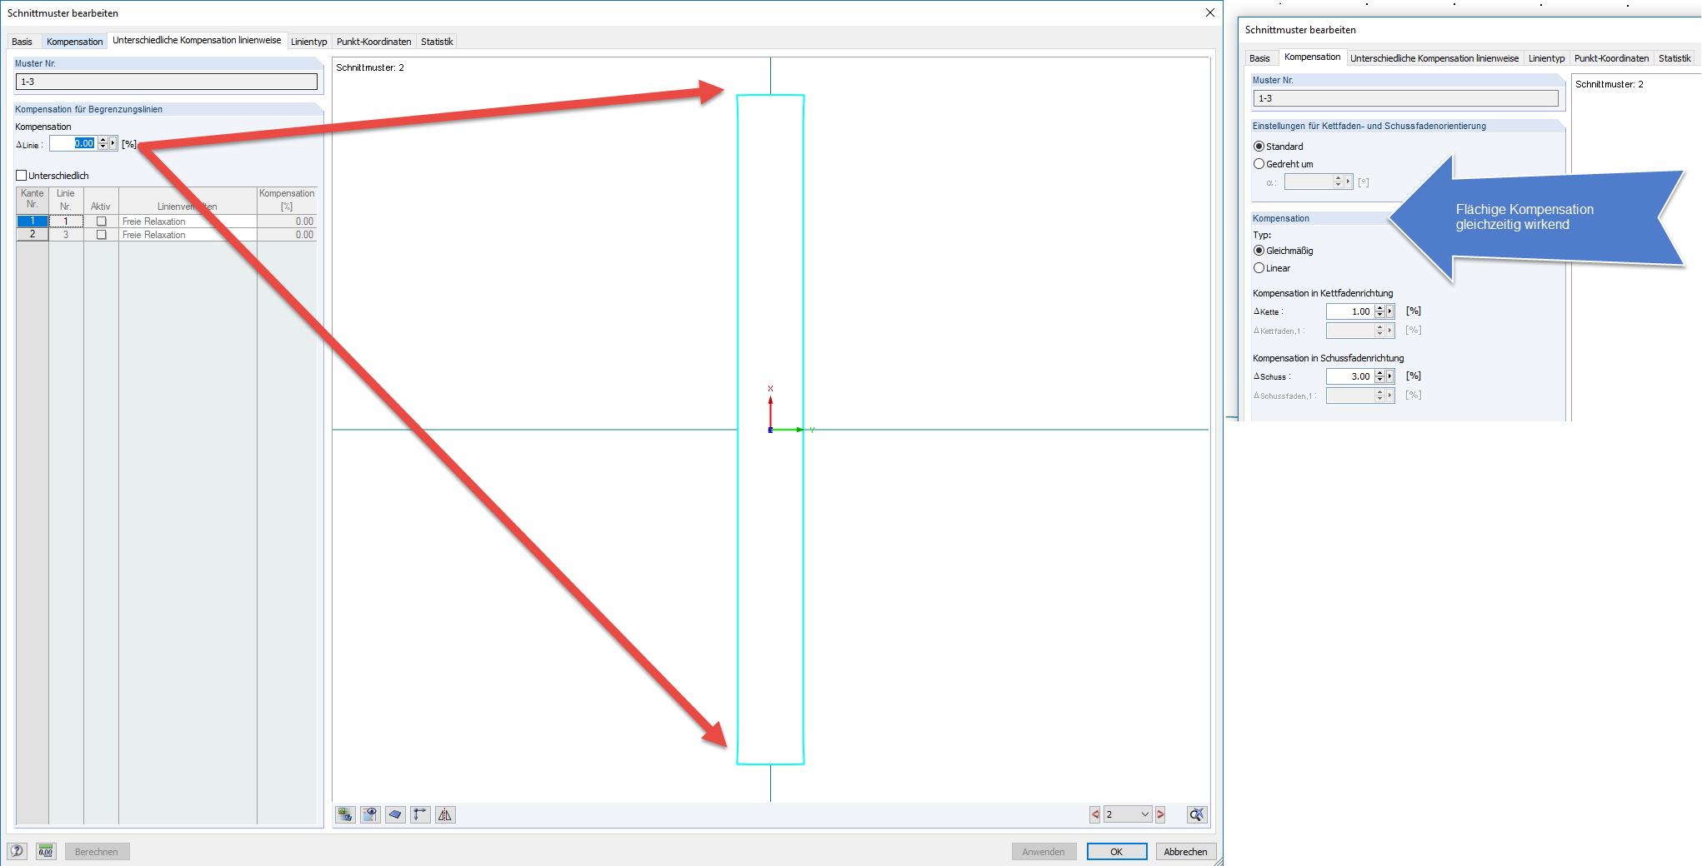Select Kante Nr. 1 row header
The height and width of the screenshot is (866, 1702).
click(33, 221)
